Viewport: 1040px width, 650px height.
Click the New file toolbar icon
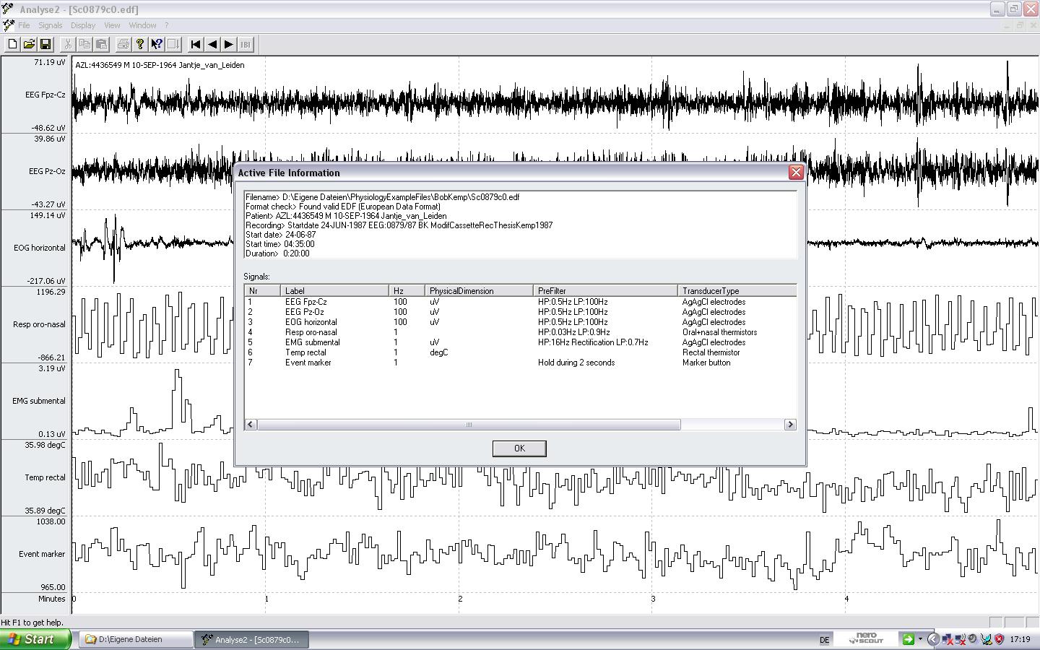tap(12, 44)
